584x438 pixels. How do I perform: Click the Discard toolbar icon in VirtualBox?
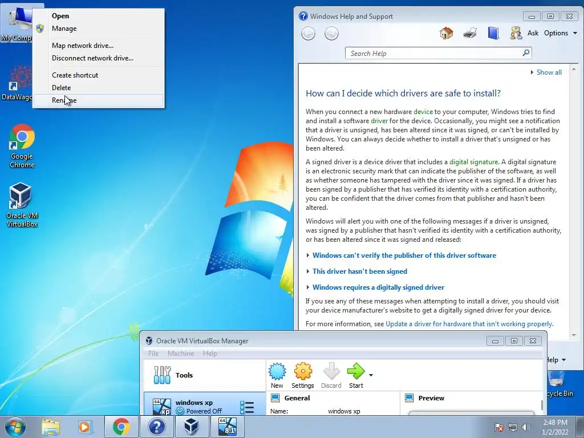click(331, 375)
